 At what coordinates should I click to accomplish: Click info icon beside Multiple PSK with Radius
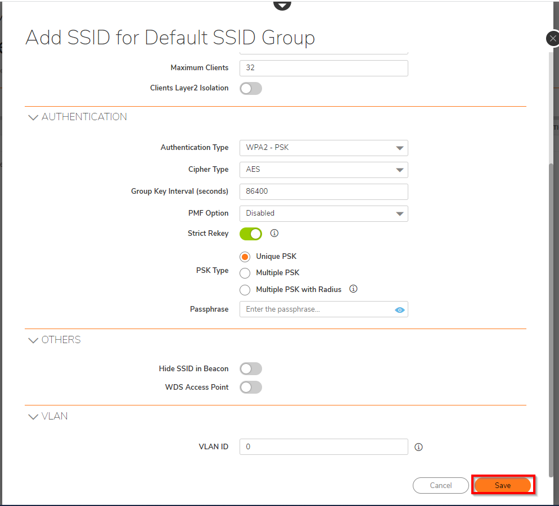353,289
